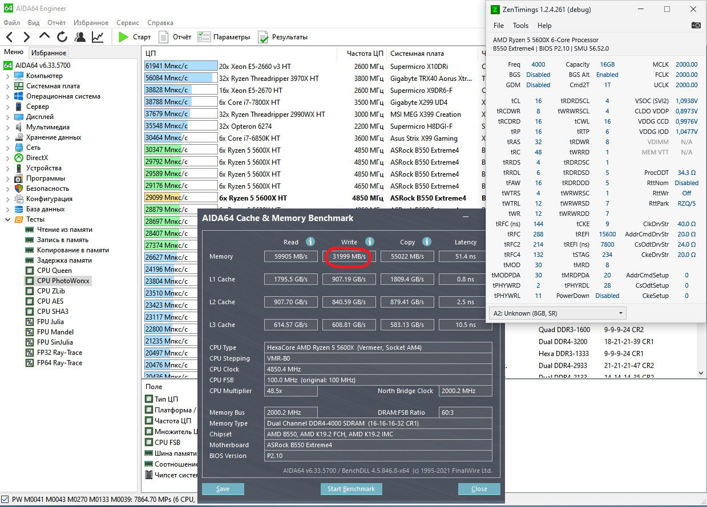Open the Сервис menu
Screen dimensions: 707x507
[x=127, y=23]
